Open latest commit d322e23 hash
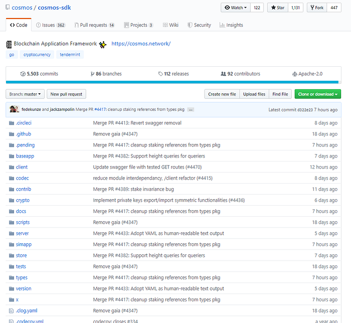 click(305, 110)
